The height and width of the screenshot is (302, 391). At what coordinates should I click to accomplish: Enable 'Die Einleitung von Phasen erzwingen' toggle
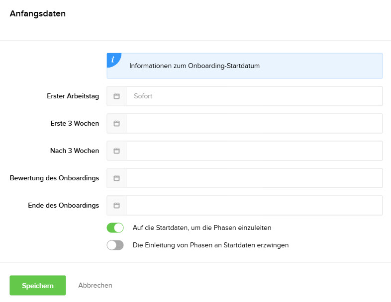pyautogui.click(x=115, y=245)
